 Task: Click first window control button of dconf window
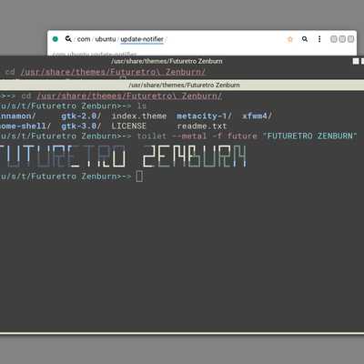(x=334, y=39)
